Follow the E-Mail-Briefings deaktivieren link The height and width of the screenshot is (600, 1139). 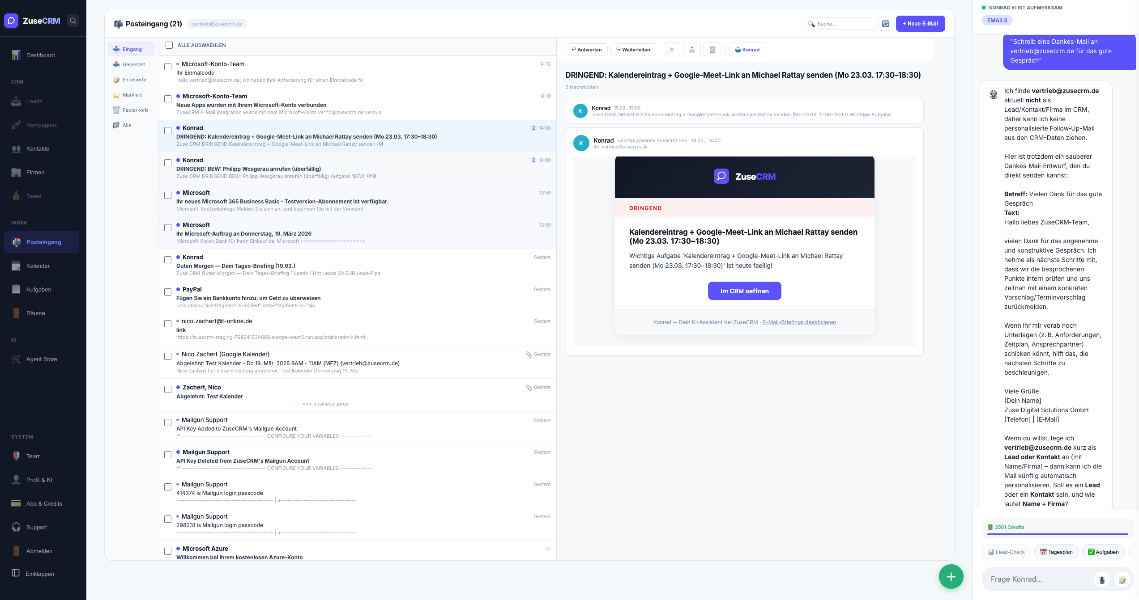[x=799, y=322]
